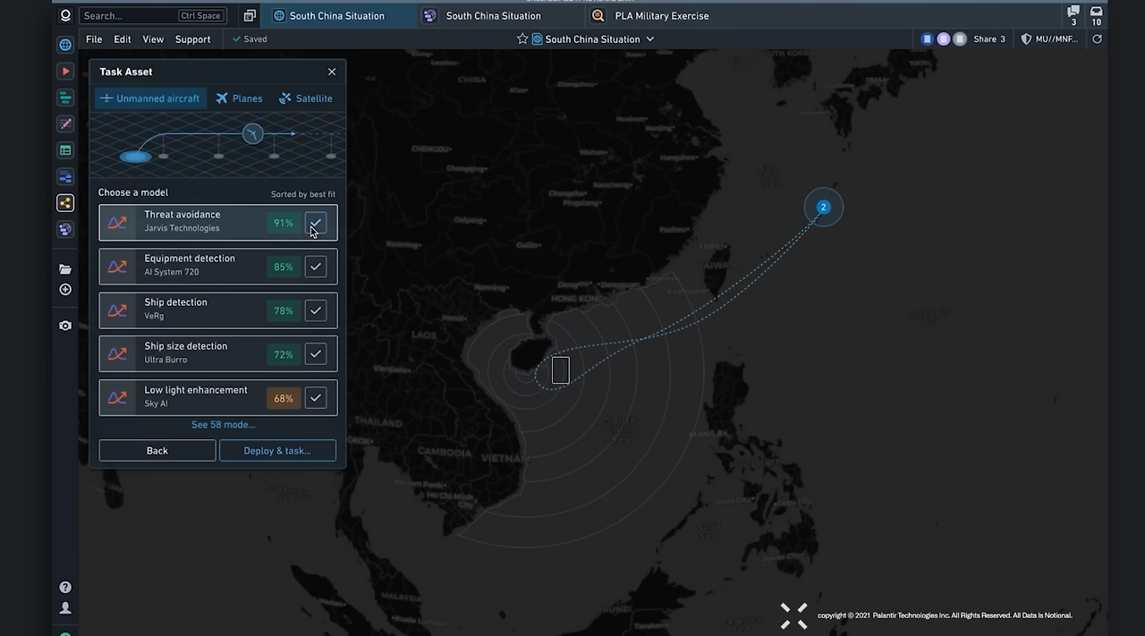Open the red play icon in sidebar
This screenshot has height=636, width=1145.
65,71
